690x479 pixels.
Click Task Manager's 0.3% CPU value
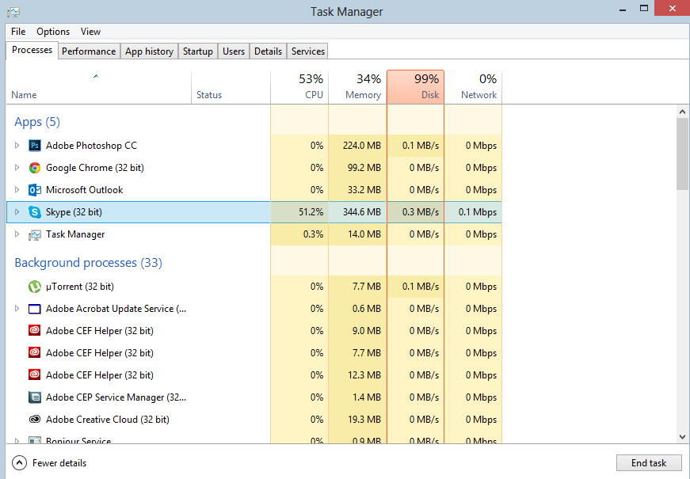314,234
